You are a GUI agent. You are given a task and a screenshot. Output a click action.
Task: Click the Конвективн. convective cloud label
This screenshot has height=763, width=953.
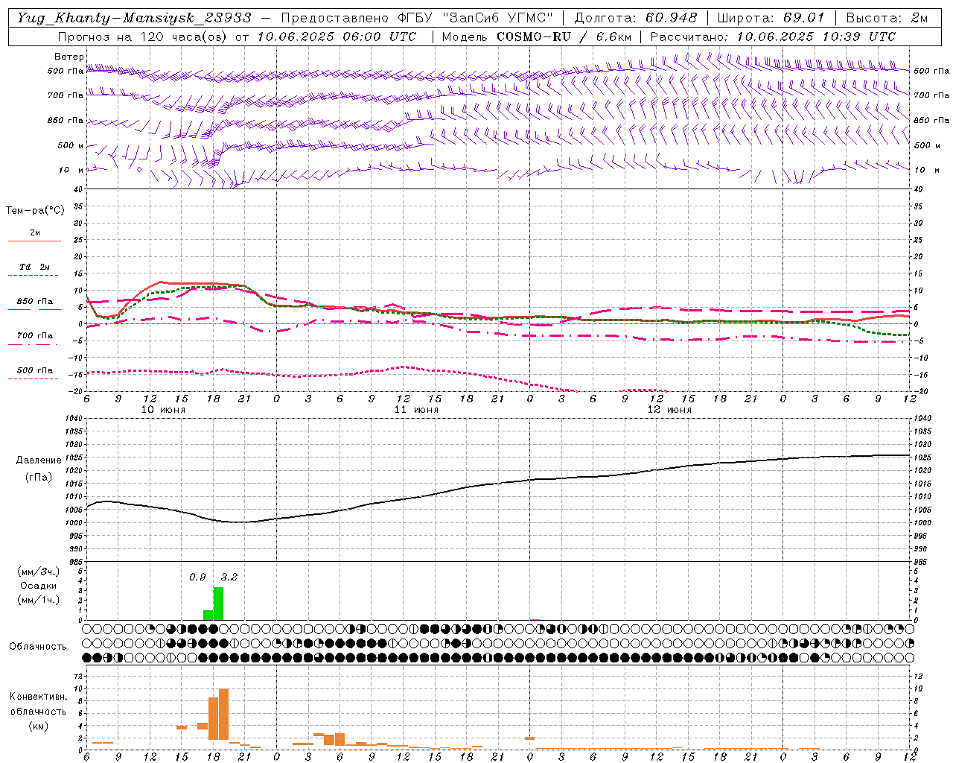[x=38, y=697]
